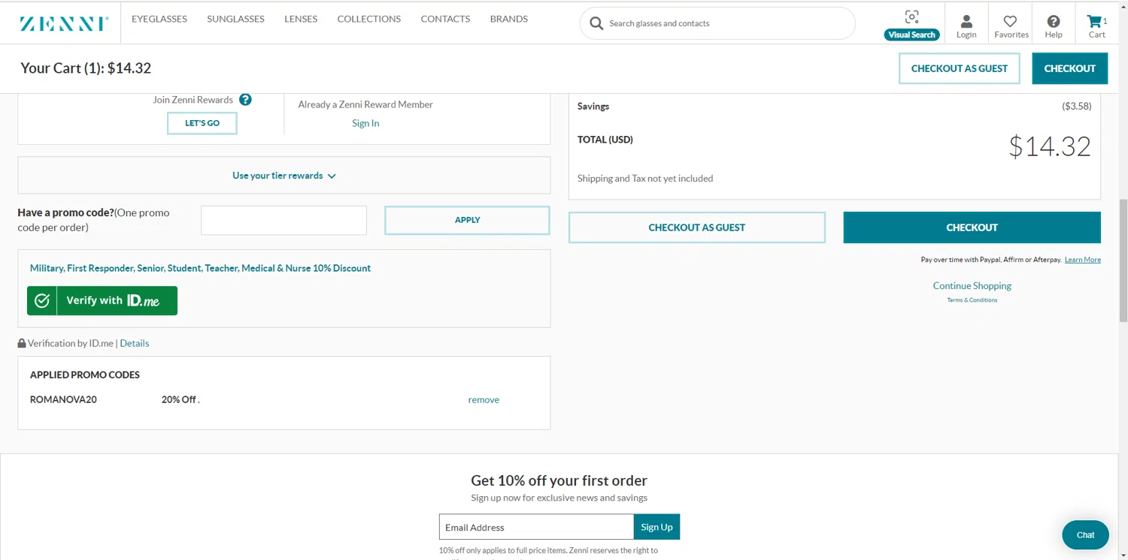Image resolution: width=1128 pixels, height=560 pixels.
Task: Click 'Your Cart (1): $14.32' heading
Action: [x=86, y=68]
